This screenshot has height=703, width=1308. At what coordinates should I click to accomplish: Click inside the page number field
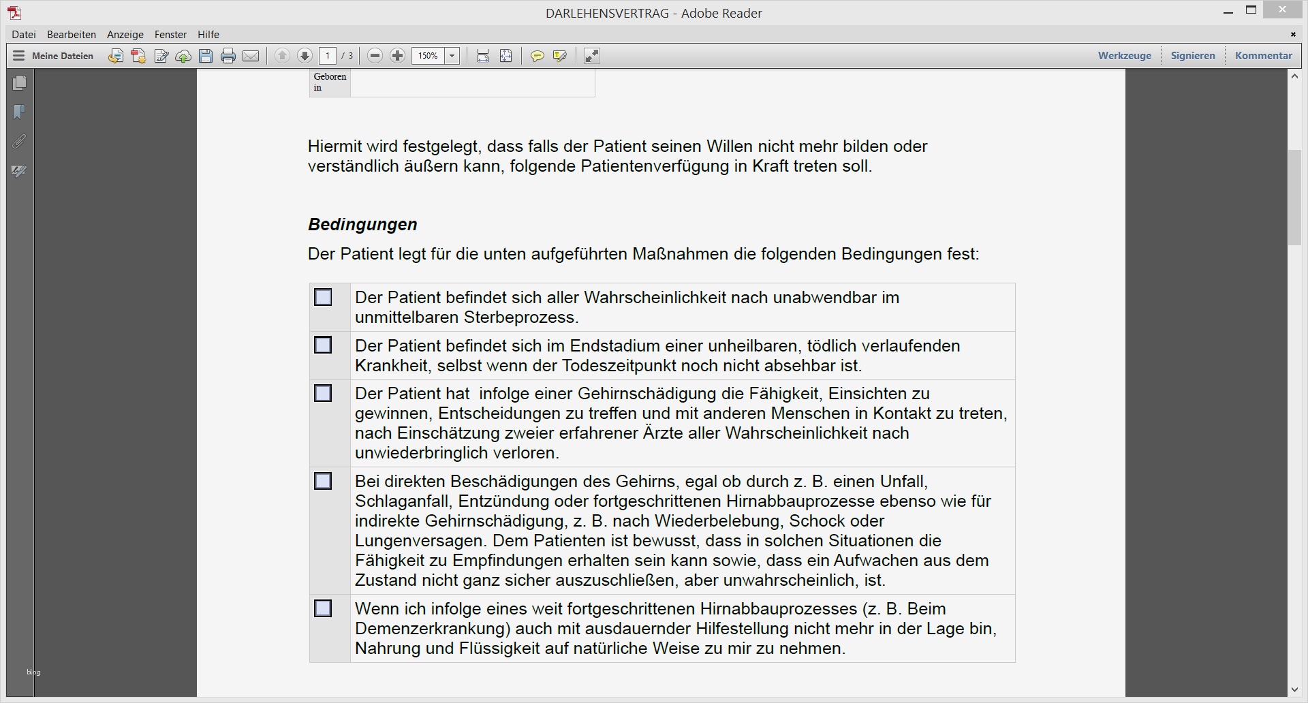point(328,56)
